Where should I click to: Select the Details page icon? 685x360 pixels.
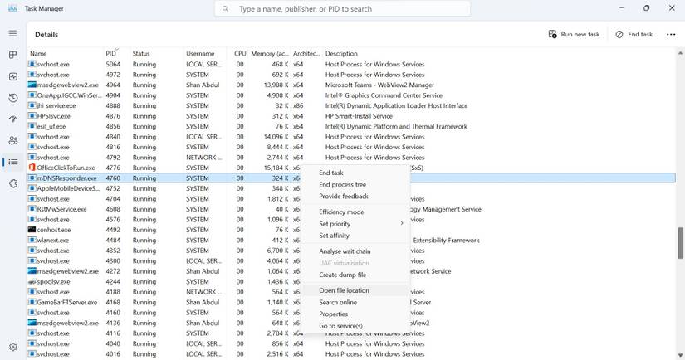13,162
